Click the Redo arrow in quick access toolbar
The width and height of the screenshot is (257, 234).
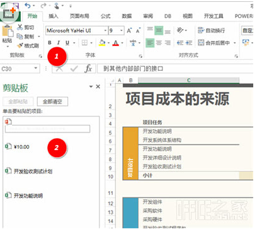click(x=43, y=6)
